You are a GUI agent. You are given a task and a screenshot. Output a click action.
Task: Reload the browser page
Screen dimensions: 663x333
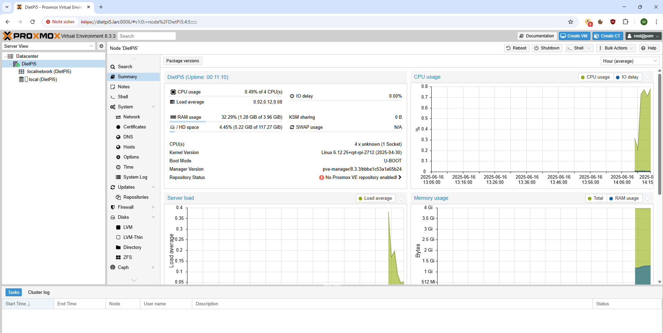click(x=33, y=22)
